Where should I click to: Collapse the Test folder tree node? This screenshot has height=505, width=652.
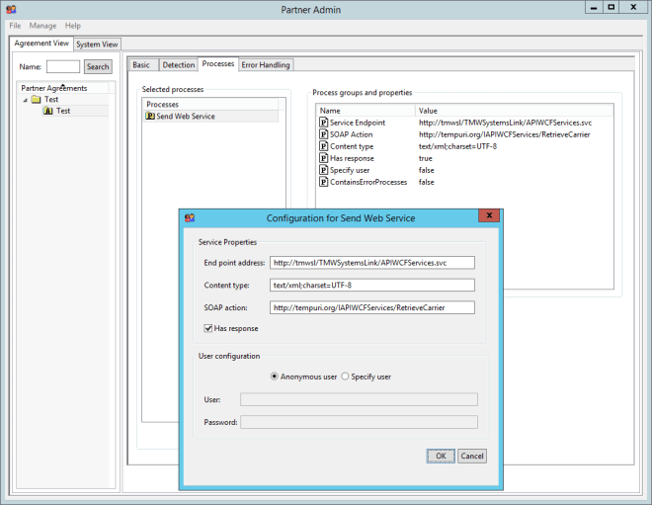tap(25, 100)
